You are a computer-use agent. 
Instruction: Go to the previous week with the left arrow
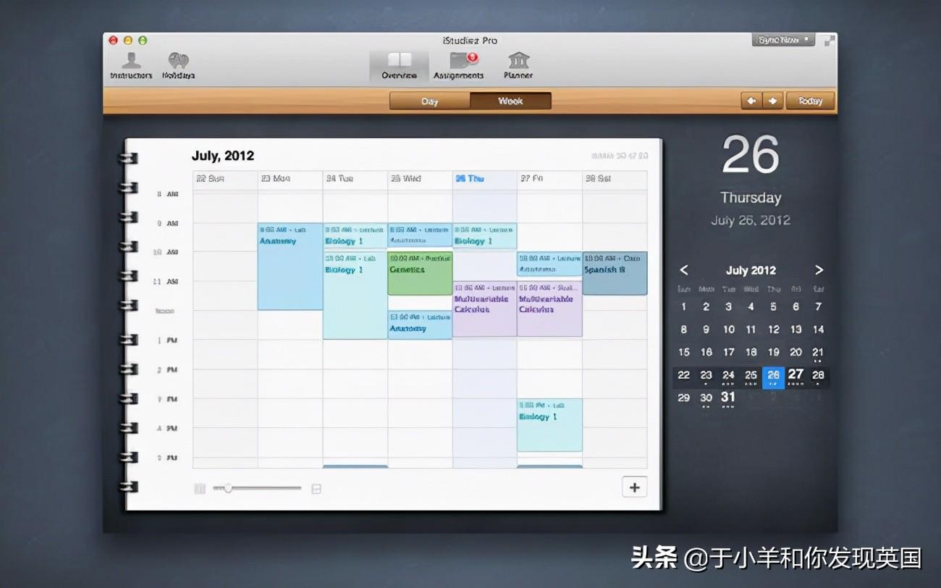751,101
